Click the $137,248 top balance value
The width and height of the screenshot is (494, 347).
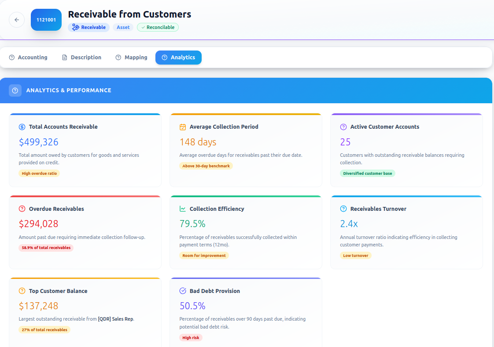coord(38,306)
